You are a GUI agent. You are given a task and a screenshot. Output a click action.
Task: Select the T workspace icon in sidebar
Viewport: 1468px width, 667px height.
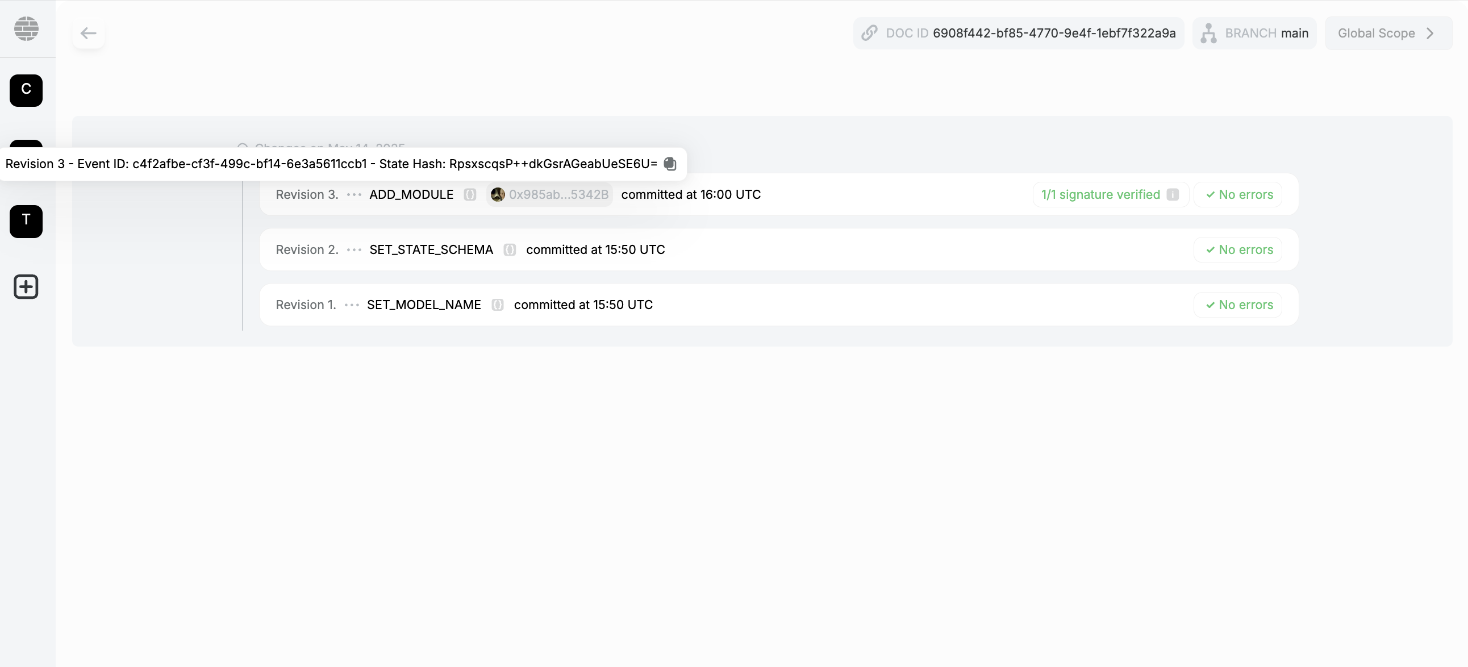(x=26, y=222)
